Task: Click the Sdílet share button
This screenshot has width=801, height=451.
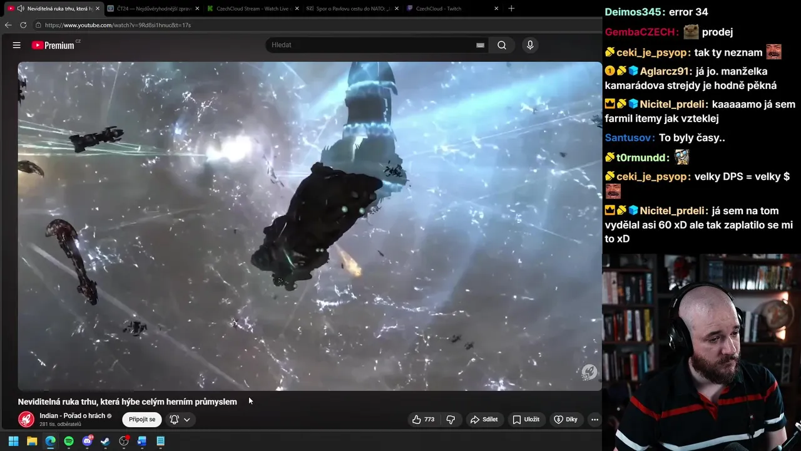Action: [x=484, y=419]
